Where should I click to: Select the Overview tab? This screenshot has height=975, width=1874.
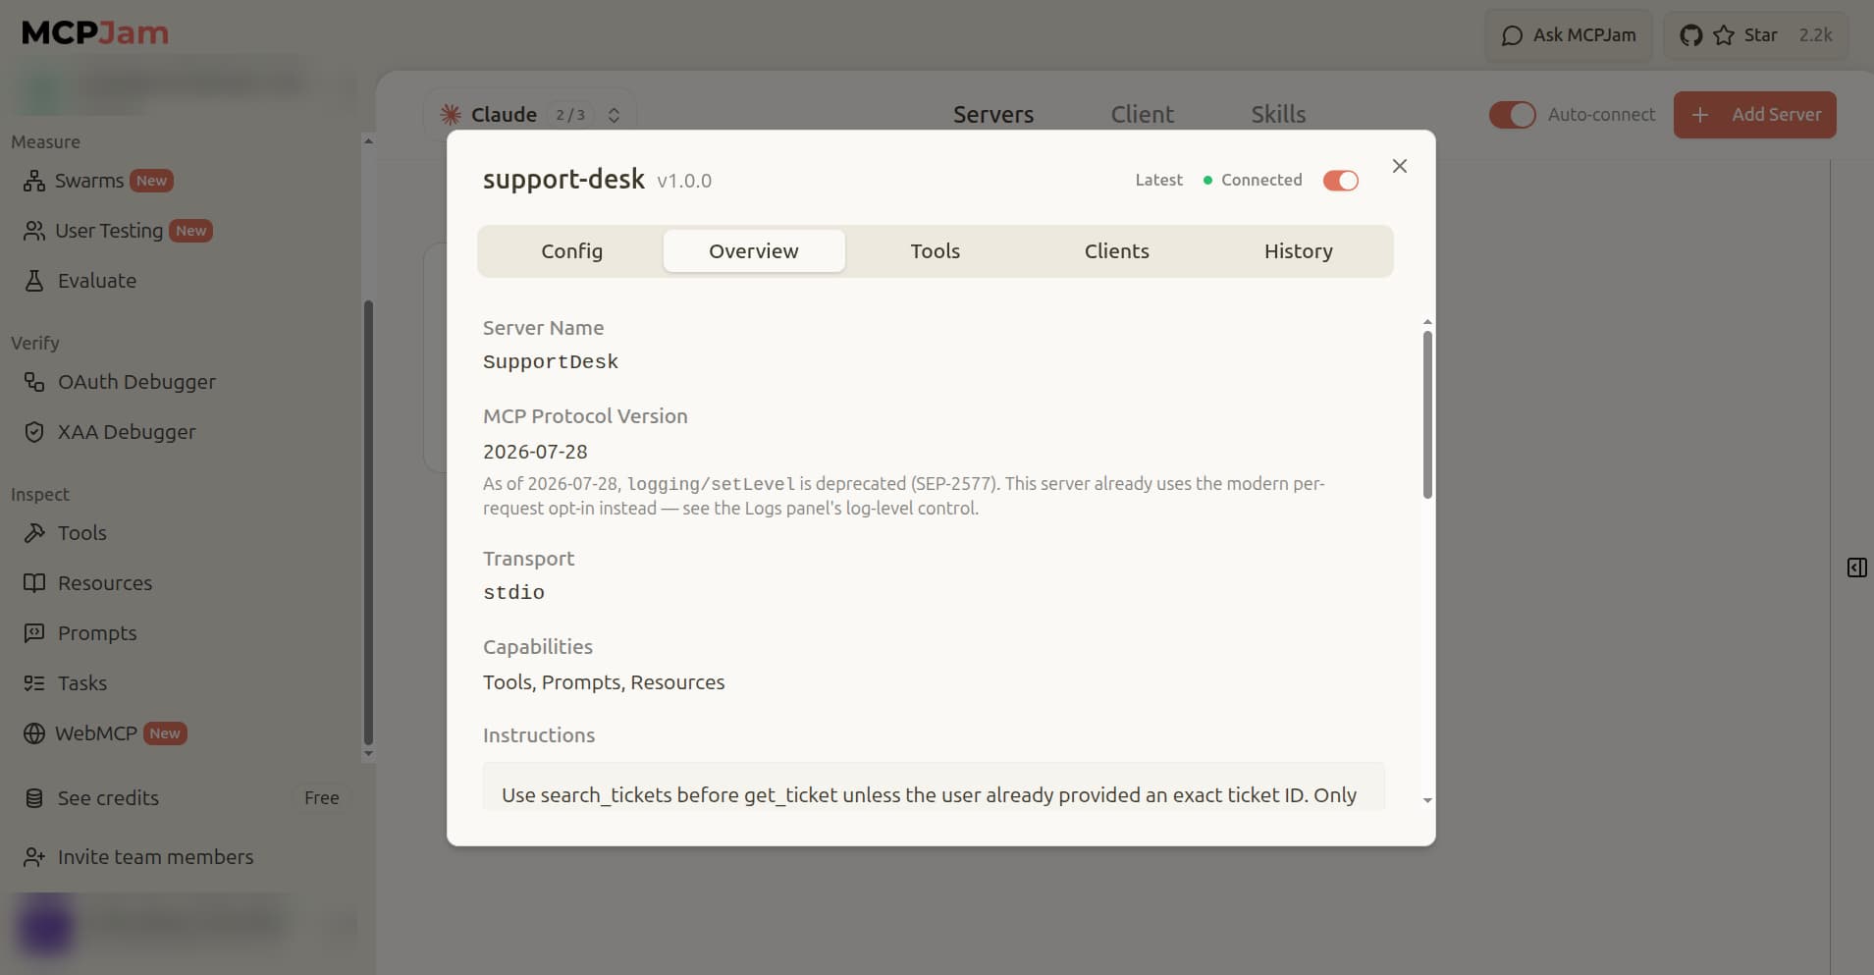tap(754, 251)
